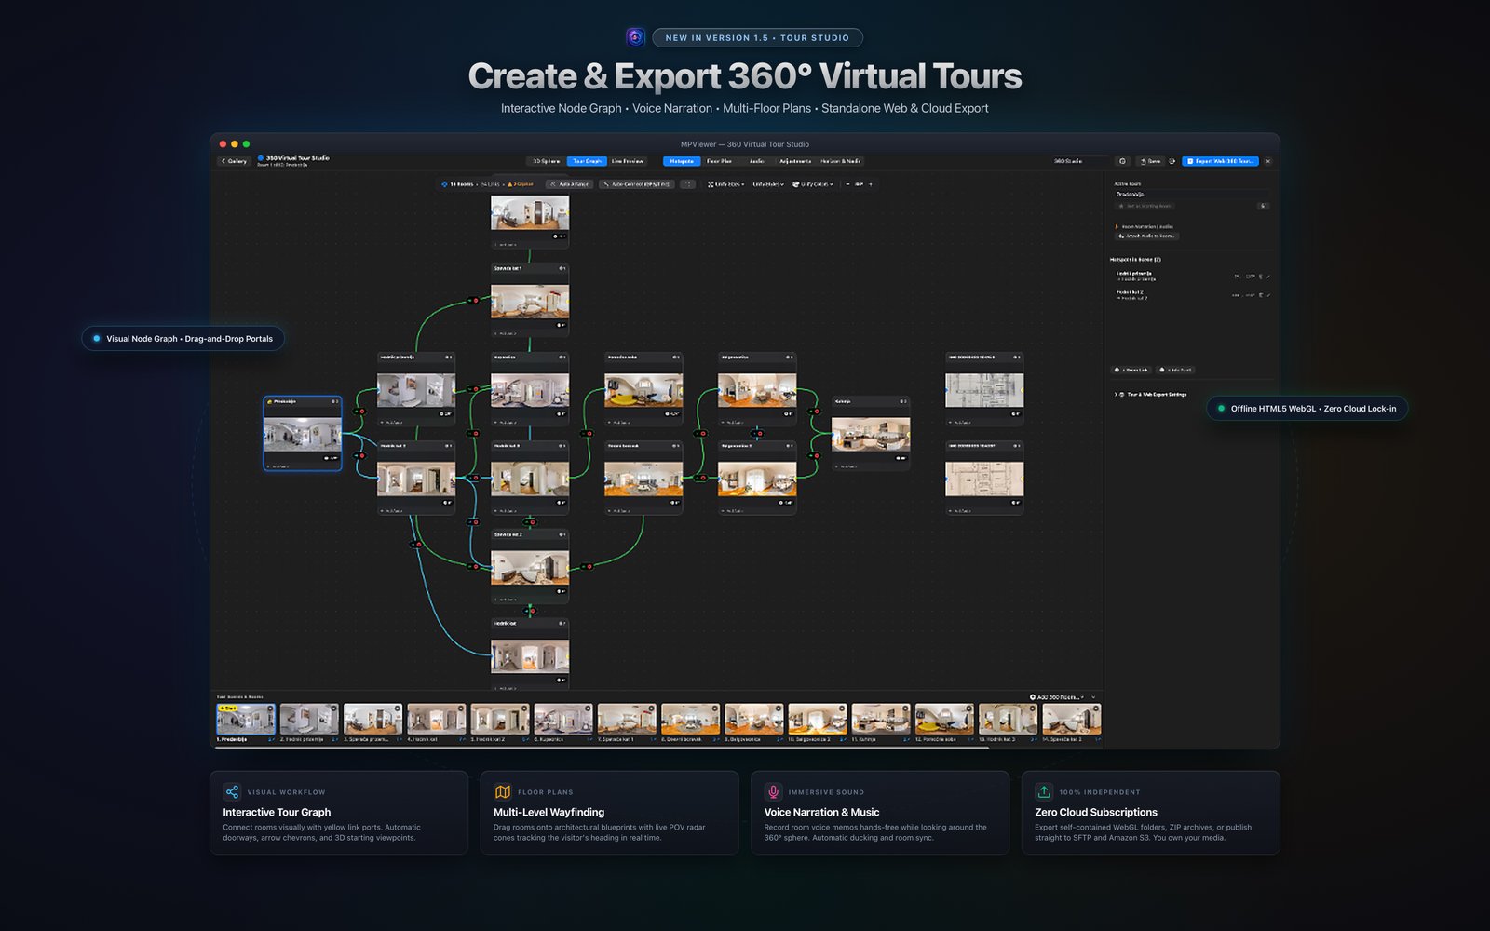Screen dimensions: 1490x931
Task: Delete the first hotspot in the list
Action: click(x=1261, y=277)
